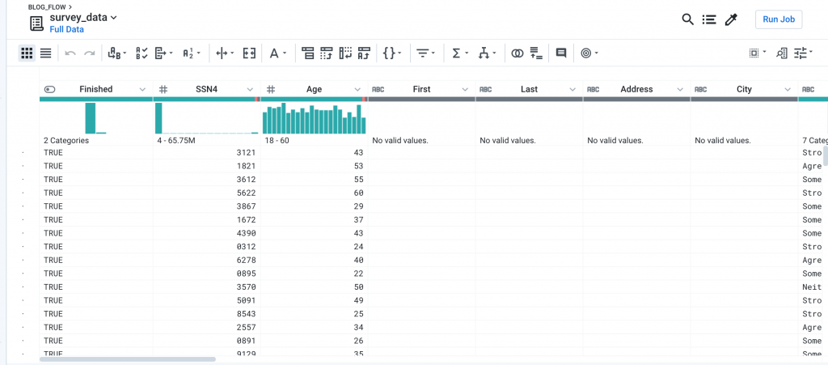Switch to grid view toggle
The height and width of the screenshot is (365, 828).
point(27,53)
